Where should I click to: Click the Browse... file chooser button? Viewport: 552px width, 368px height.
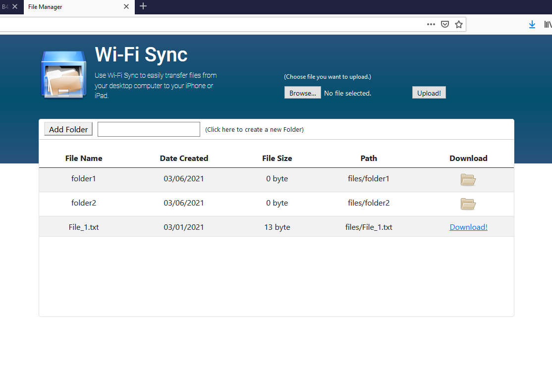click(302, 93)
